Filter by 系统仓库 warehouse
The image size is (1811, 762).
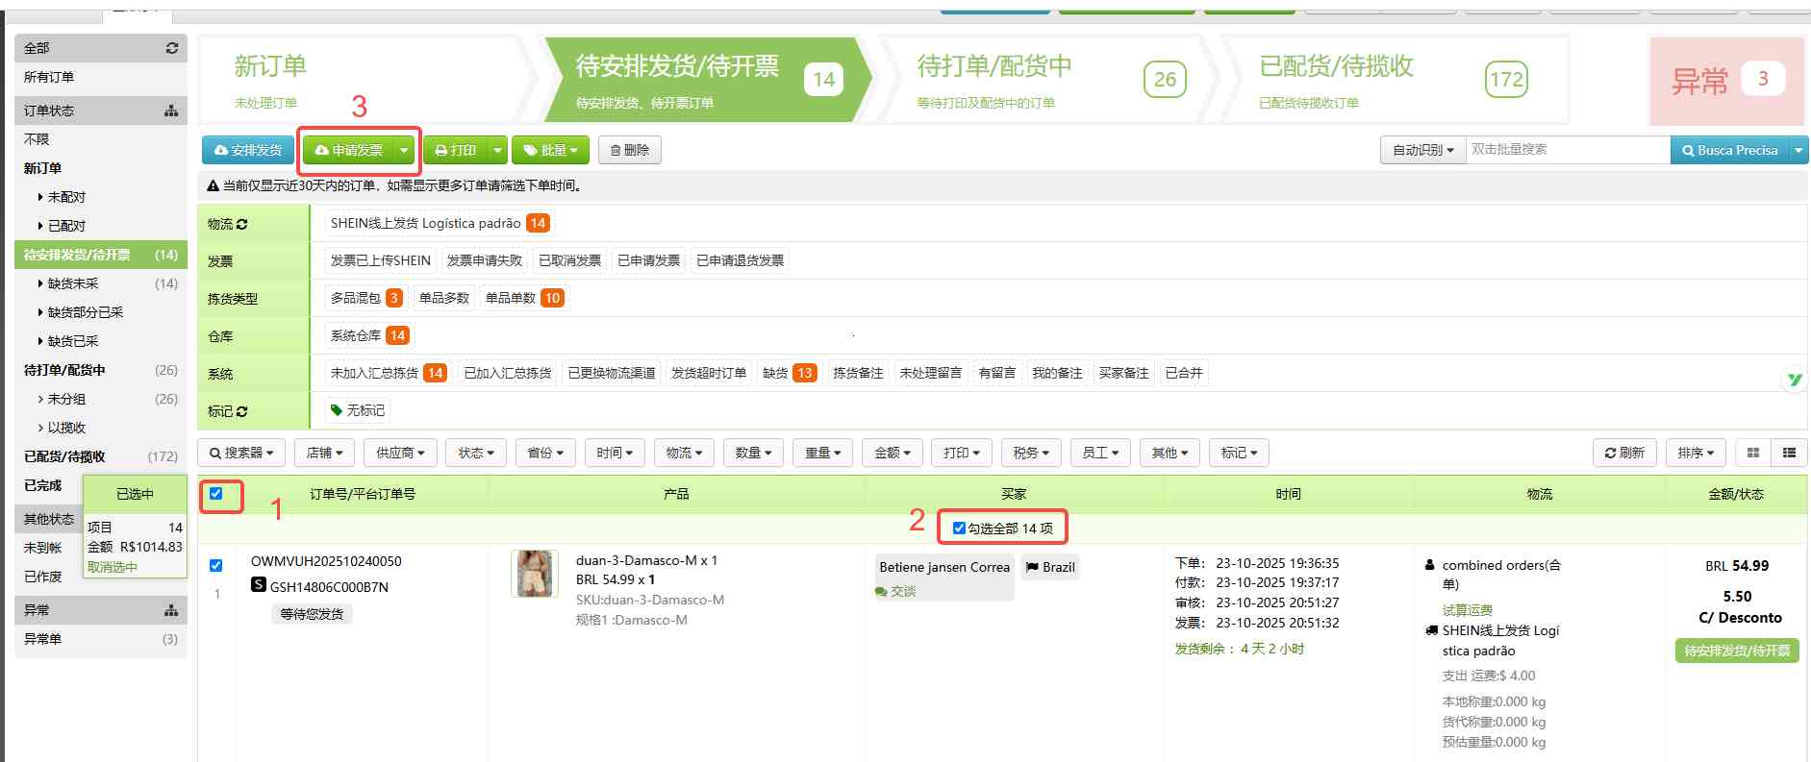[369, 335]
